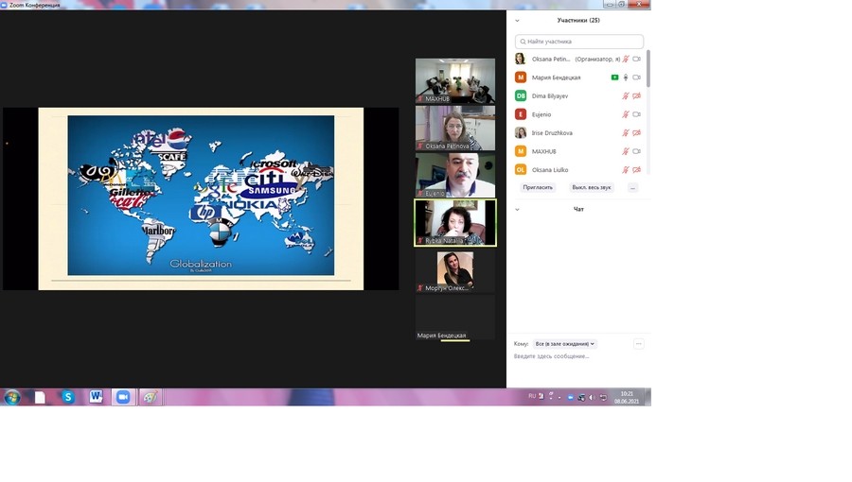This screenshot has width=852, height=482.
Task: Collapse the Участники (25) panel chevron
Action: pos(517,21)
